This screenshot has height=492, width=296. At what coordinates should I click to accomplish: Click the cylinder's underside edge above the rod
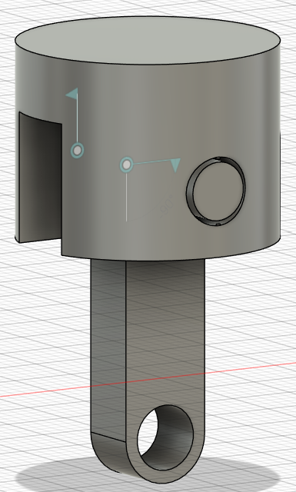[x=169, y=258]
